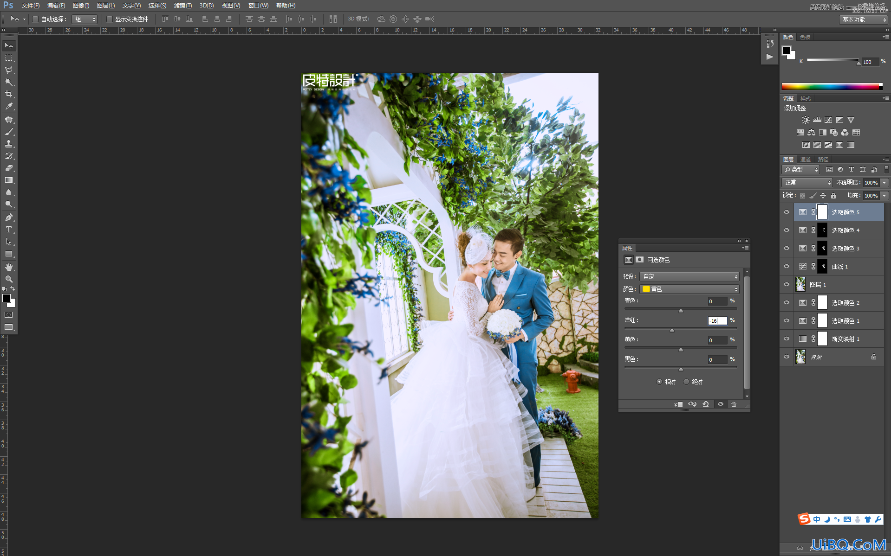Add a Brightness/Contrast adjustment
This screenshot has width=891, height=556.
tap(806, 120)
